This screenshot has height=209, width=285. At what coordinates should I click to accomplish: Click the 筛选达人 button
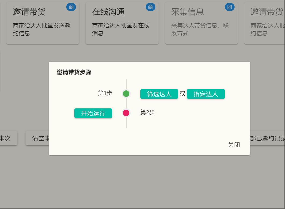tap(159, 94)
